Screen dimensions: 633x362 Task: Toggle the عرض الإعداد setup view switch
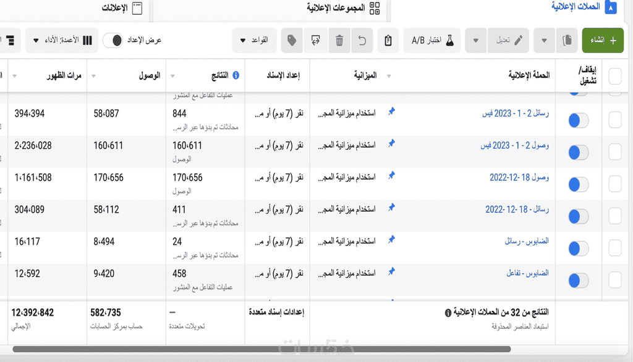(113, 40)
